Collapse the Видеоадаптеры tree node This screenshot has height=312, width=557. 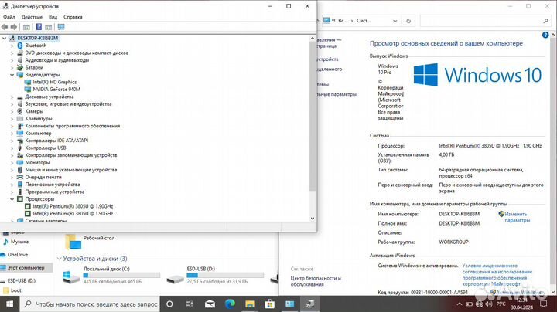click(x=12, y=75)
